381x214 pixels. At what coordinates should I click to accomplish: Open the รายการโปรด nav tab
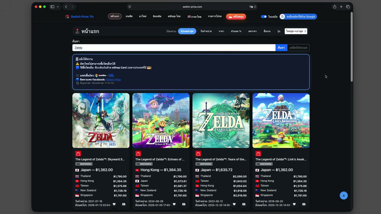(x=215, y=16)
